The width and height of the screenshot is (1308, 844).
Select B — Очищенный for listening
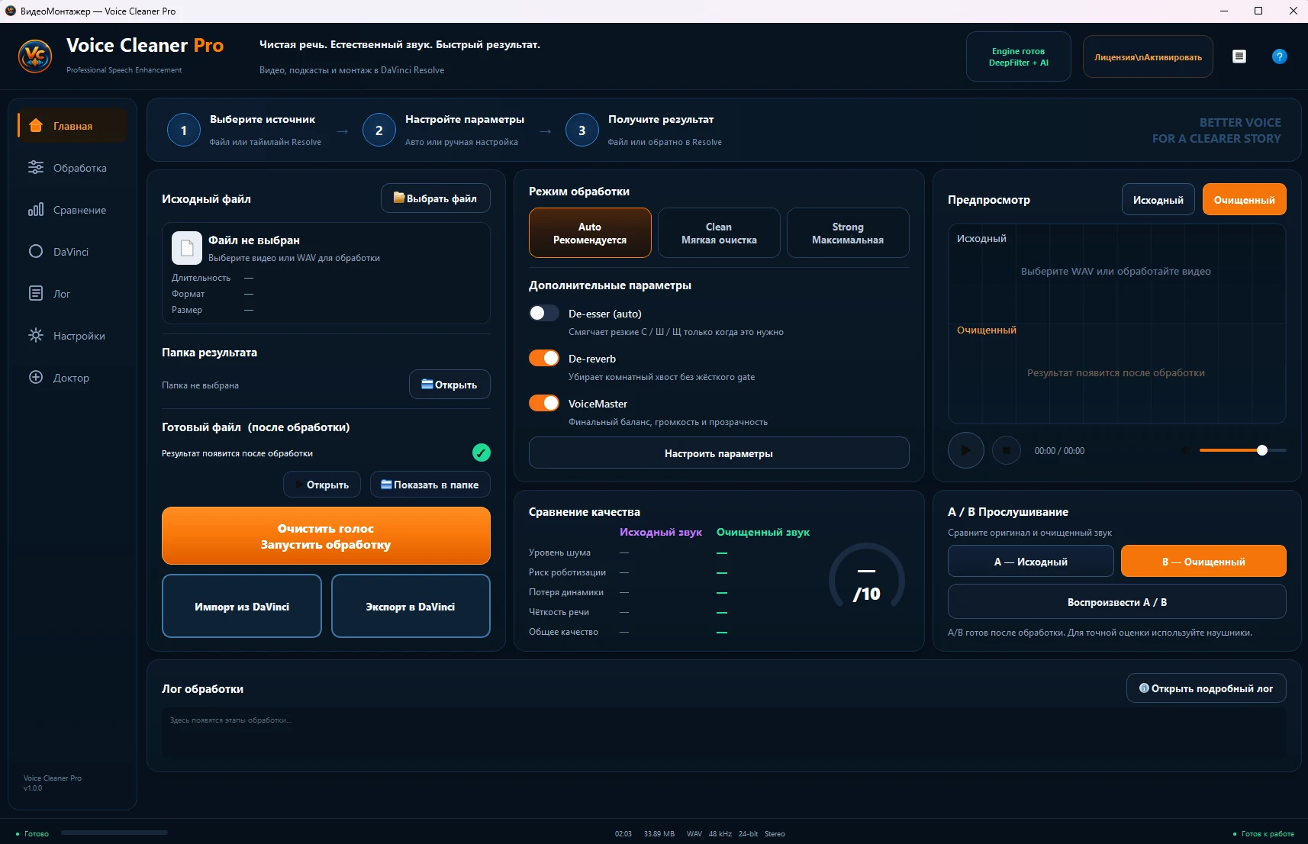[x=1203, y=562]
